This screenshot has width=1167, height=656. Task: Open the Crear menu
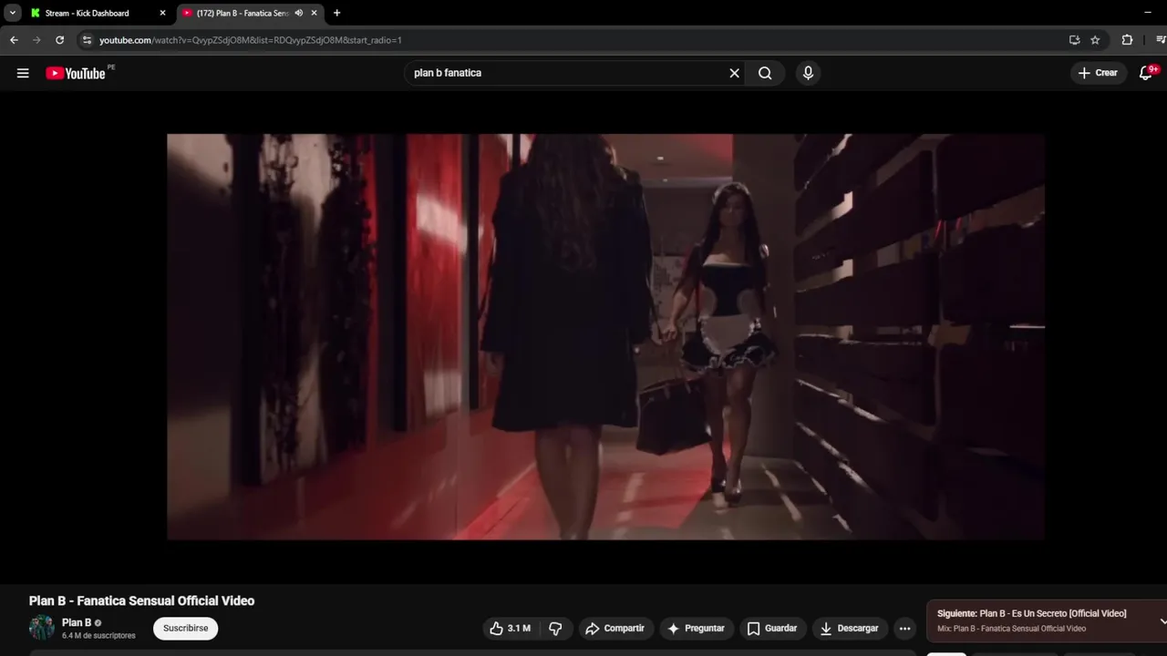click(1097, 73)
